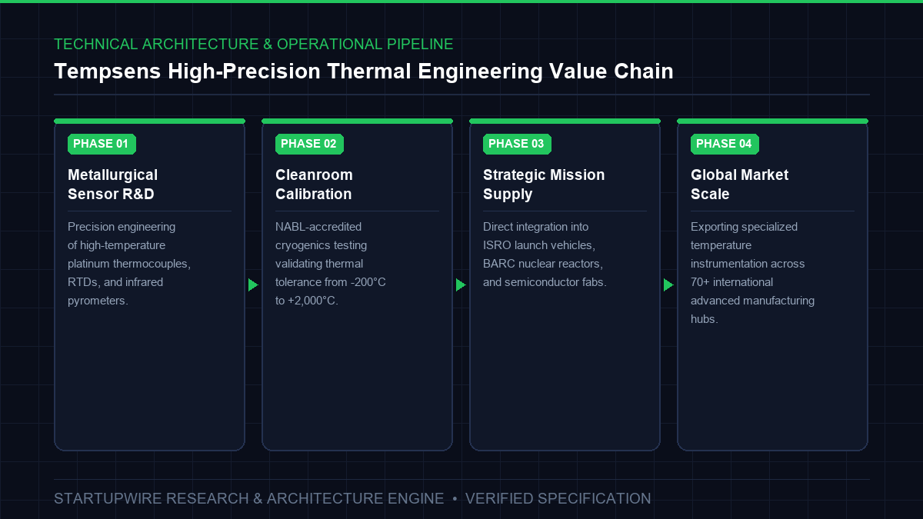923x519 pixels.
Task: Click arrow between Phase 03 and Phase 04
Action: [x=668, y=285]
